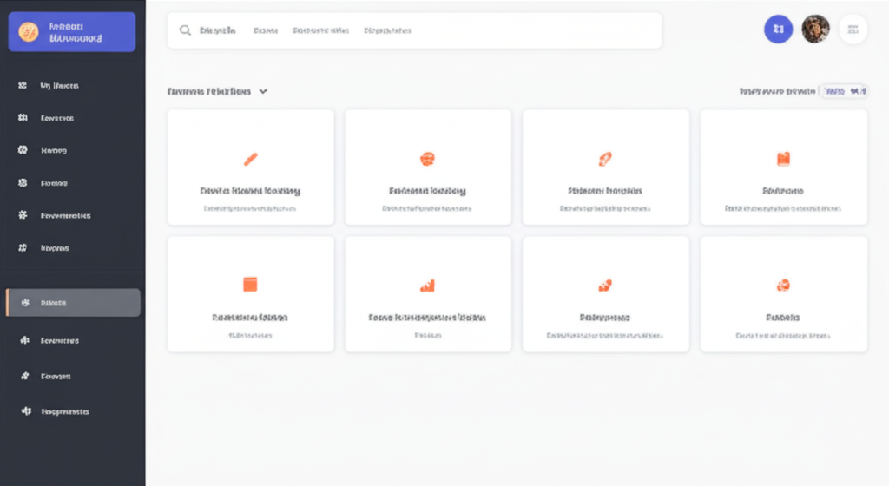Image resolution: width=889 pixels, height=486 pixels.
Task: Click the orange square icon in first bottom-row card
Action: (x=251, y=285)
